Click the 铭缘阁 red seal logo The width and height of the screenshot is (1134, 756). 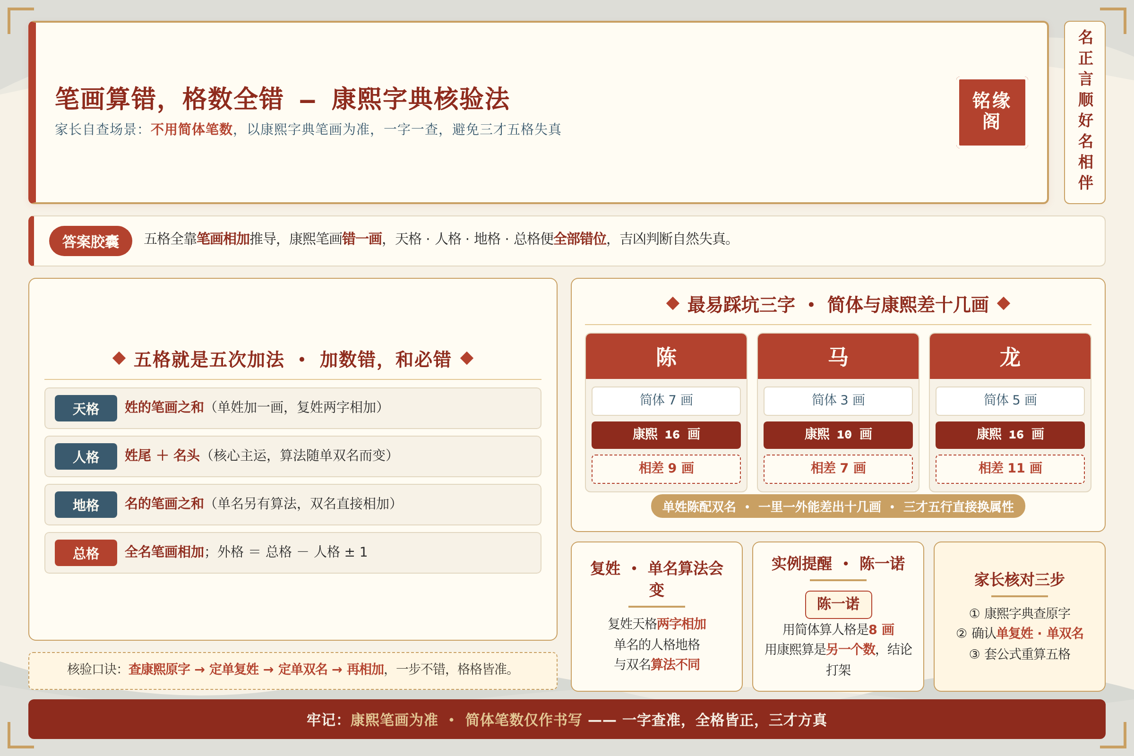click(992, 112)
